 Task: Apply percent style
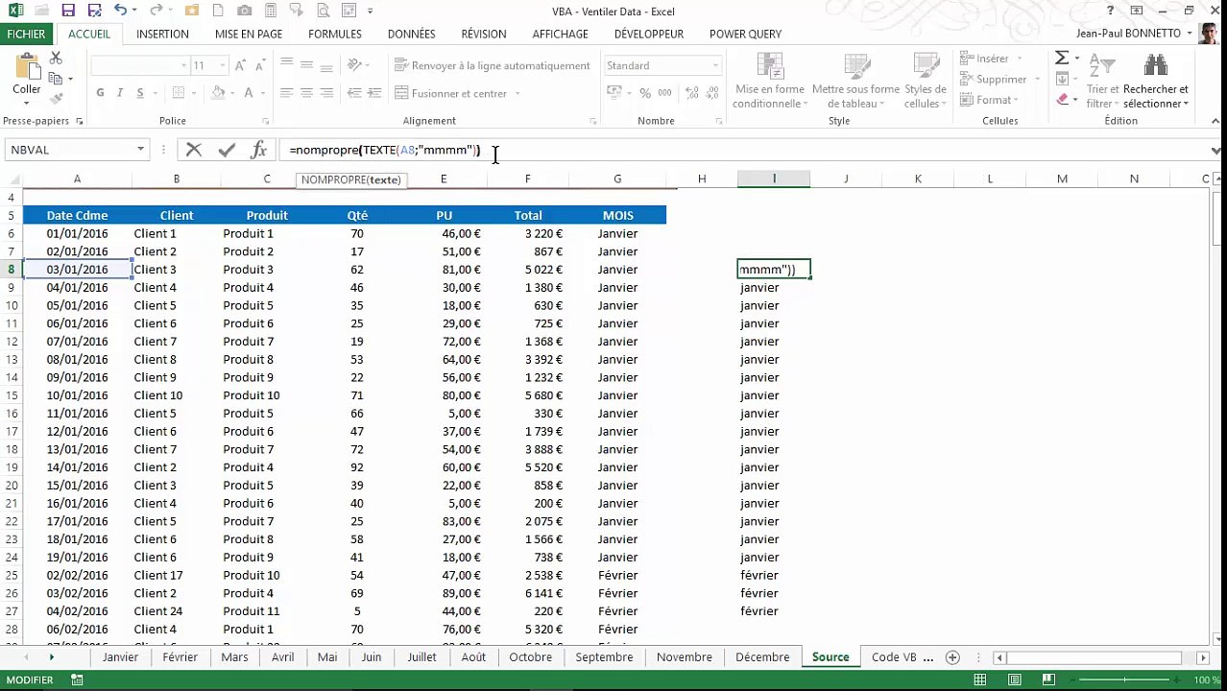(x=645, y=93)
